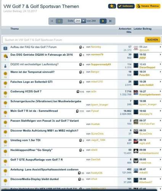This screenshot has height=191, width=162.
Task: Click lock icon of DQ200 Laufleistung thread
Action: 5,66
